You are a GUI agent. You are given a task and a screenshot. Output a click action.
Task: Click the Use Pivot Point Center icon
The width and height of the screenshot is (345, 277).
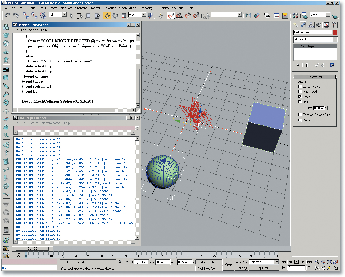pos(151,16)
